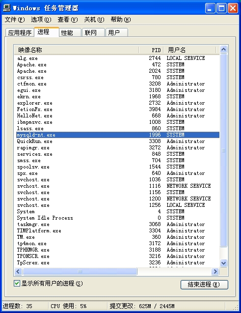Open the 应用程序 tab
Screen dimensions: 241x313
pos(20,32)
